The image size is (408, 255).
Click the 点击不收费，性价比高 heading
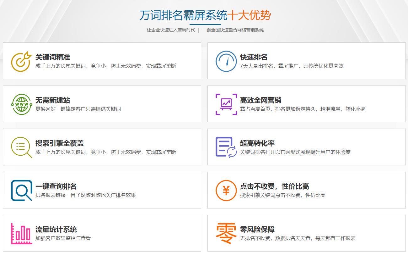pos(274,186)
